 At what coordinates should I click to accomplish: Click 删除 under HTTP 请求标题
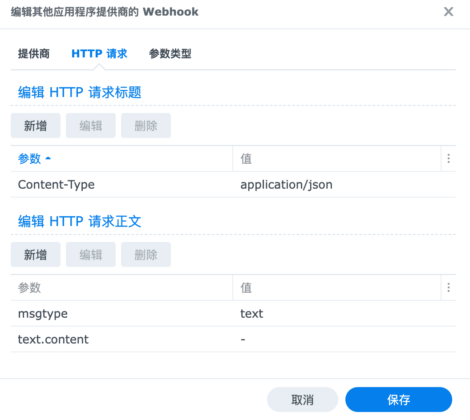coord(146,125)
